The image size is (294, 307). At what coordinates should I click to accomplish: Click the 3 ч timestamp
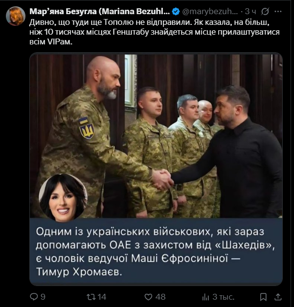click(x=250, y=12)
